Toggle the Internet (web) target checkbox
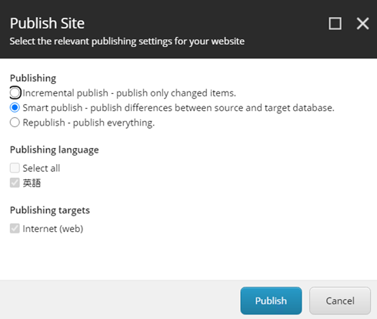 [x=15, y=228]
